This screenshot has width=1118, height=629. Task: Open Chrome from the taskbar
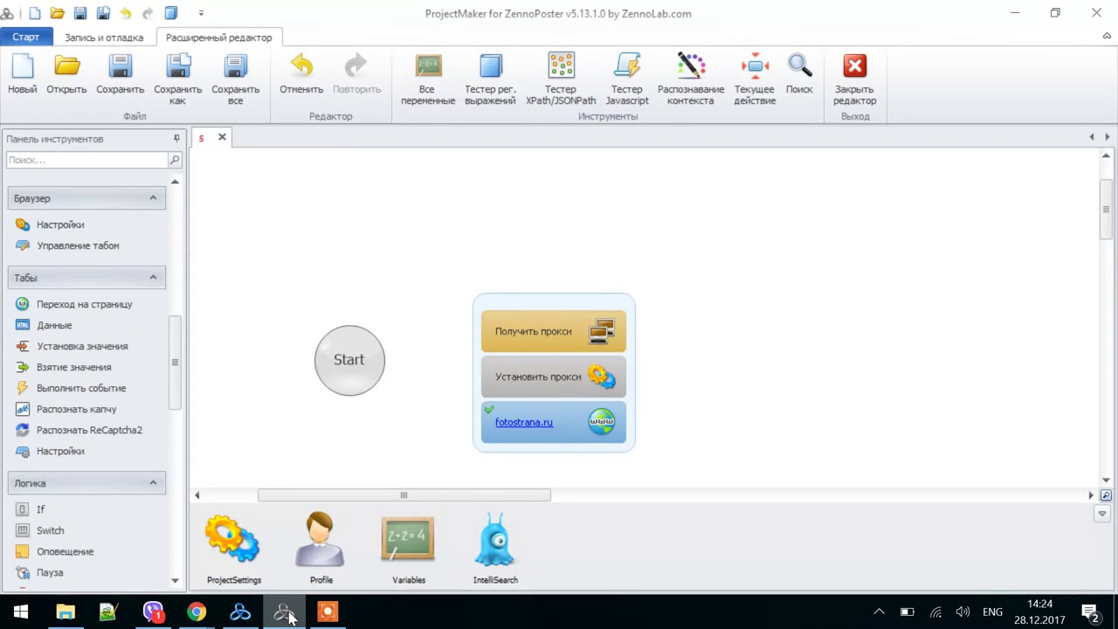click(197, 612)
